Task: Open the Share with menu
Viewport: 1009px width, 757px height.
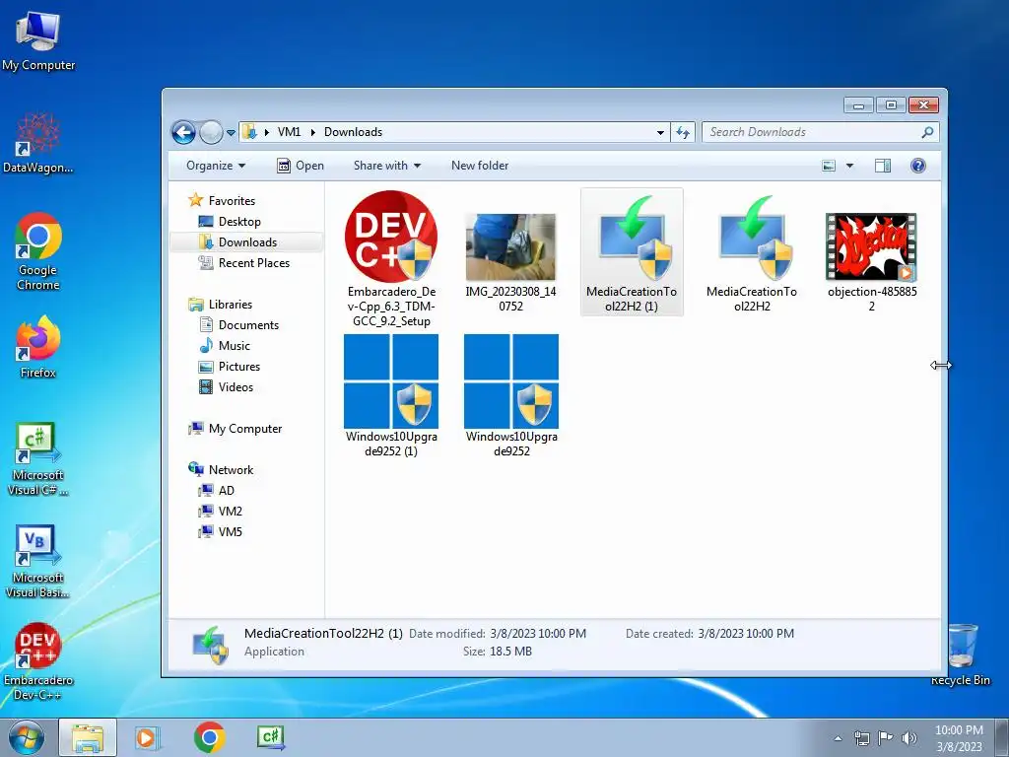Action: click(387, 166)
